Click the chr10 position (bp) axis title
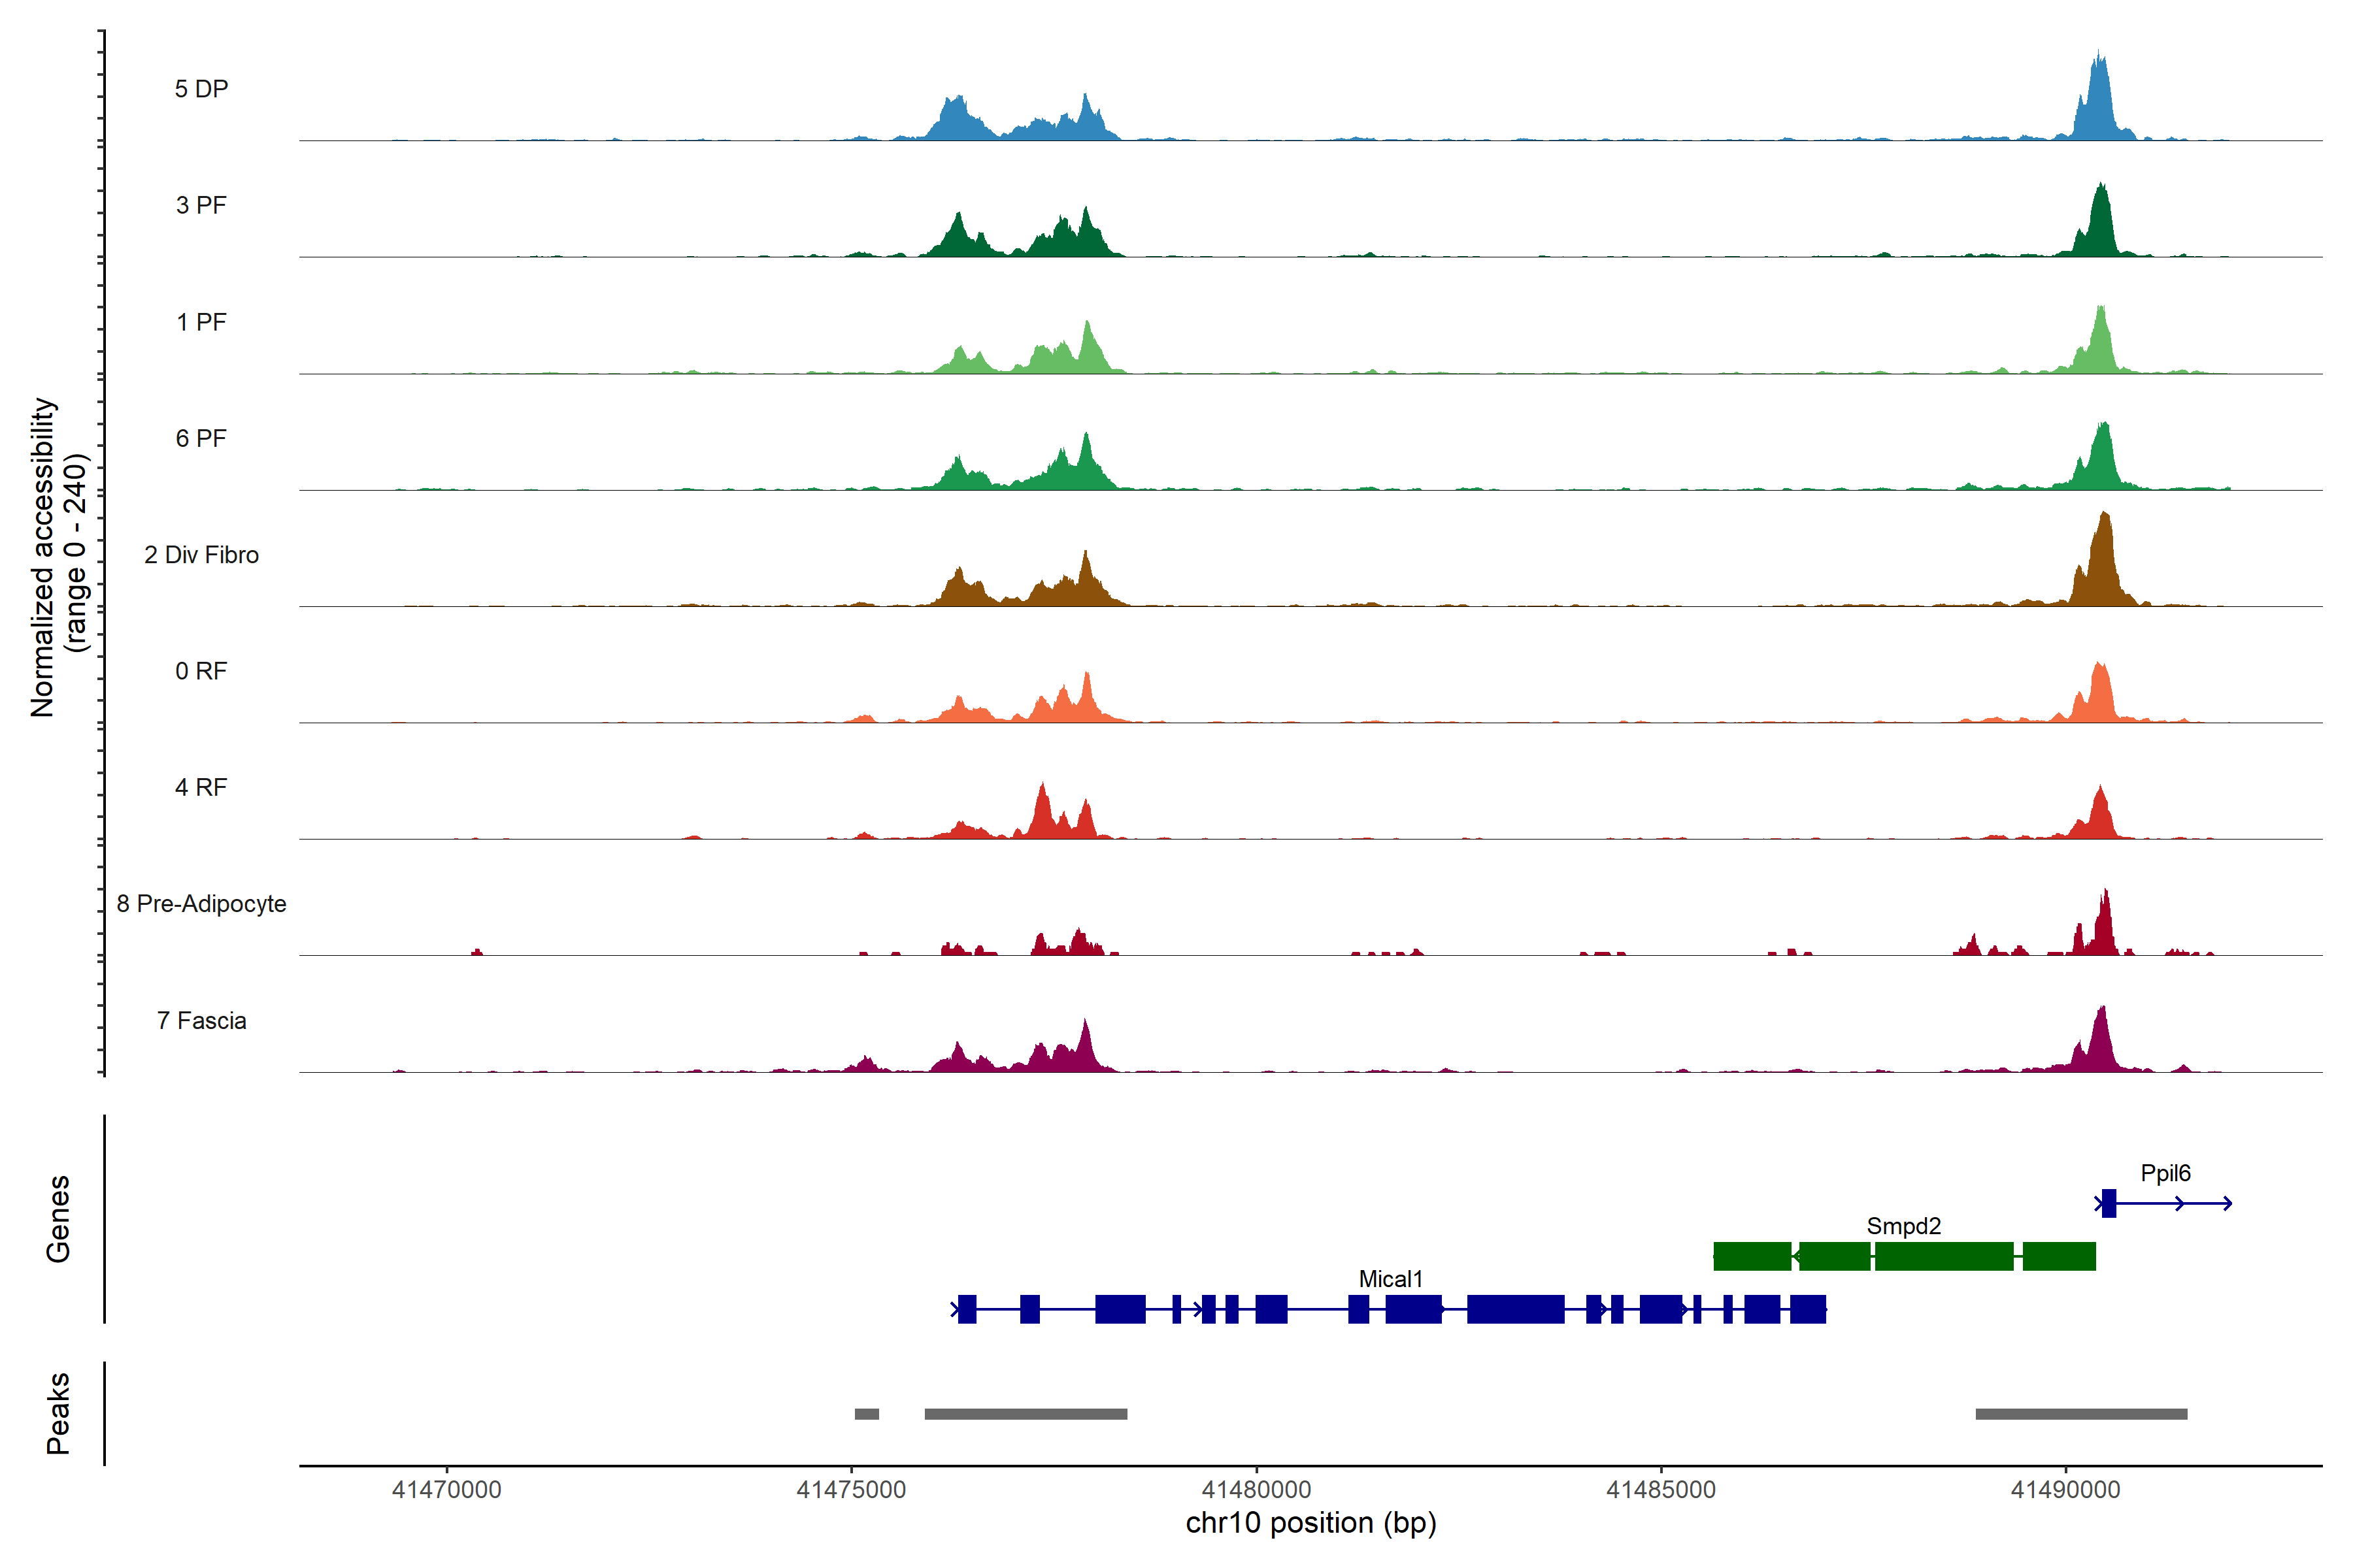 tap(1310, 1523)
